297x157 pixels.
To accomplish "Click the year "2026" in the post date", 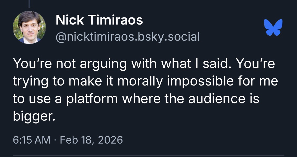I will (111, 140).
